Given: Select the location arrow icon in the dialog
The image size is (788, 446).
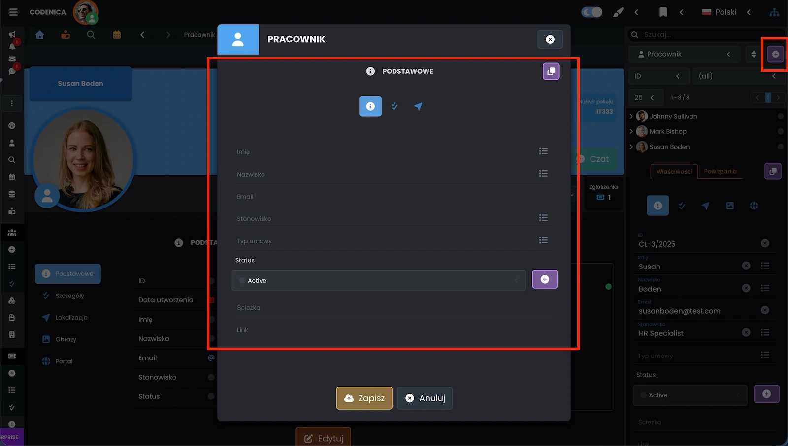Looking at the screenshot, I should click(418, 106).
